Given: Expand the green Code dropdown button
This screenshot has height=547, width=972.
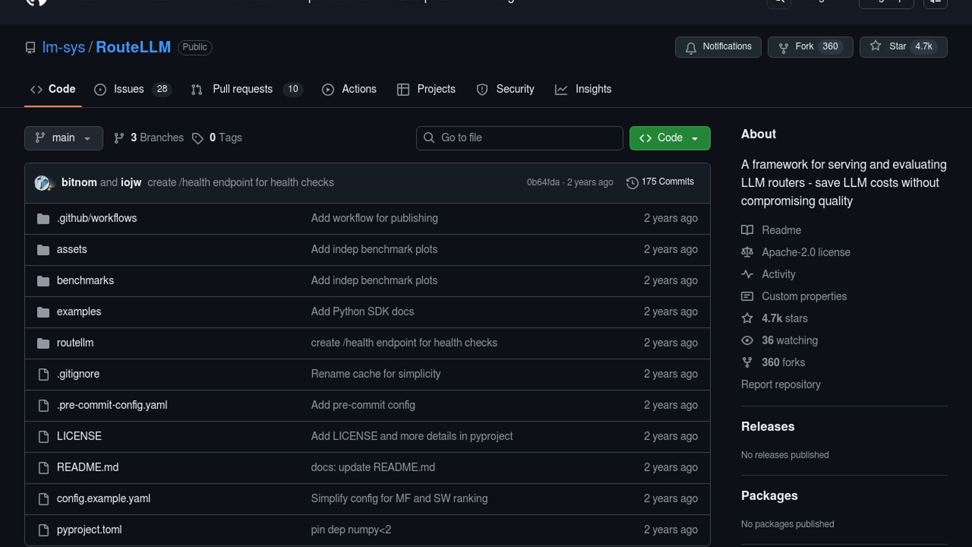Looking at the screenshot, I should click(669, 138).
